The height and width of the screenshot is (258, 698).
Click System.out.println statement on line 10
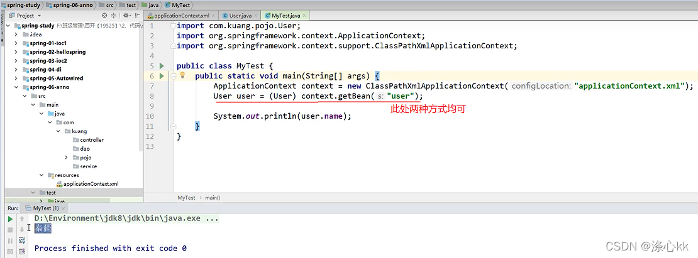(x=282, y=116)
